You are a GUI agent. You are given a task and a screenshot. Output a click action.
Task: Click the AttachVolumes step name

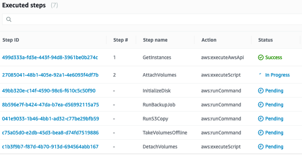point(159,75)
